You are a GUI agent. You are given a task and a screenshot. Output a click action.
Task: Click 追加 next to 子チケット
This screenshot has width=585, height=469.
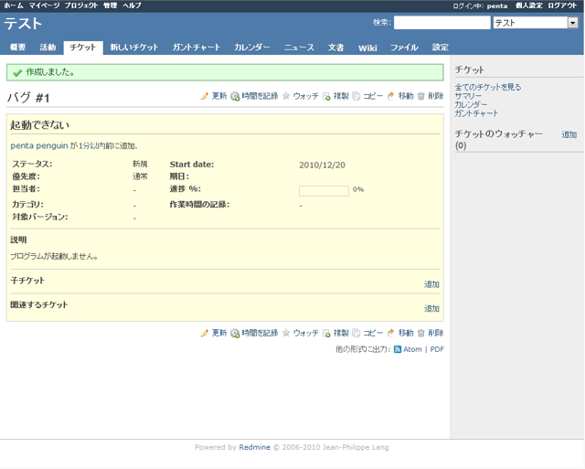click(431, 284)
